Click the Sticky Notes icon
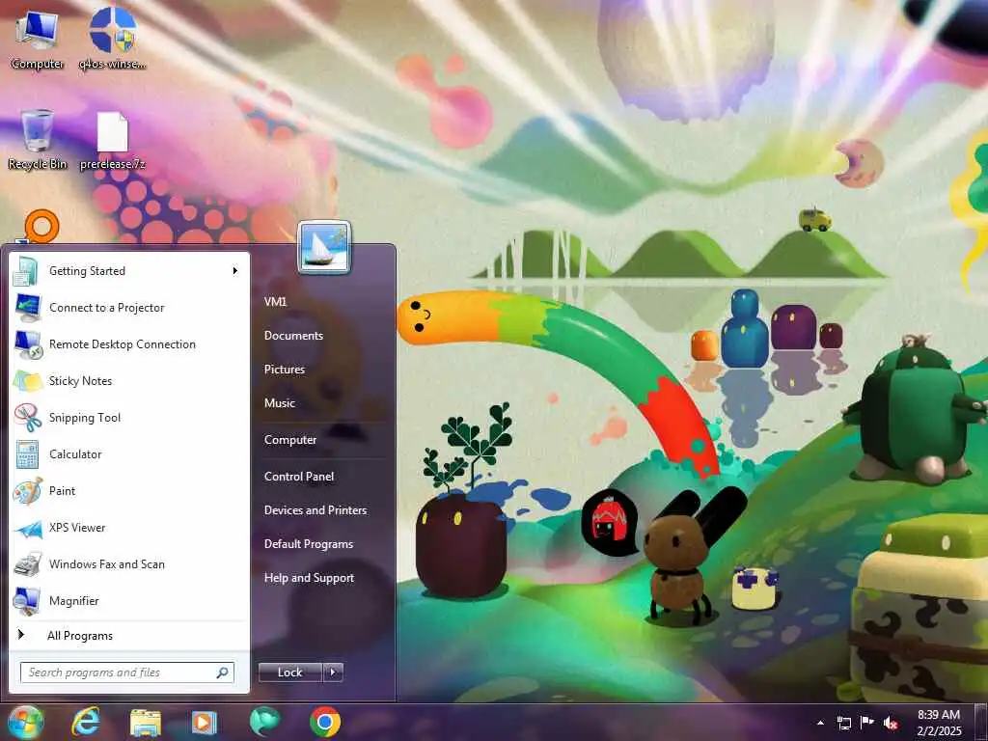 (x=28, y=380)
